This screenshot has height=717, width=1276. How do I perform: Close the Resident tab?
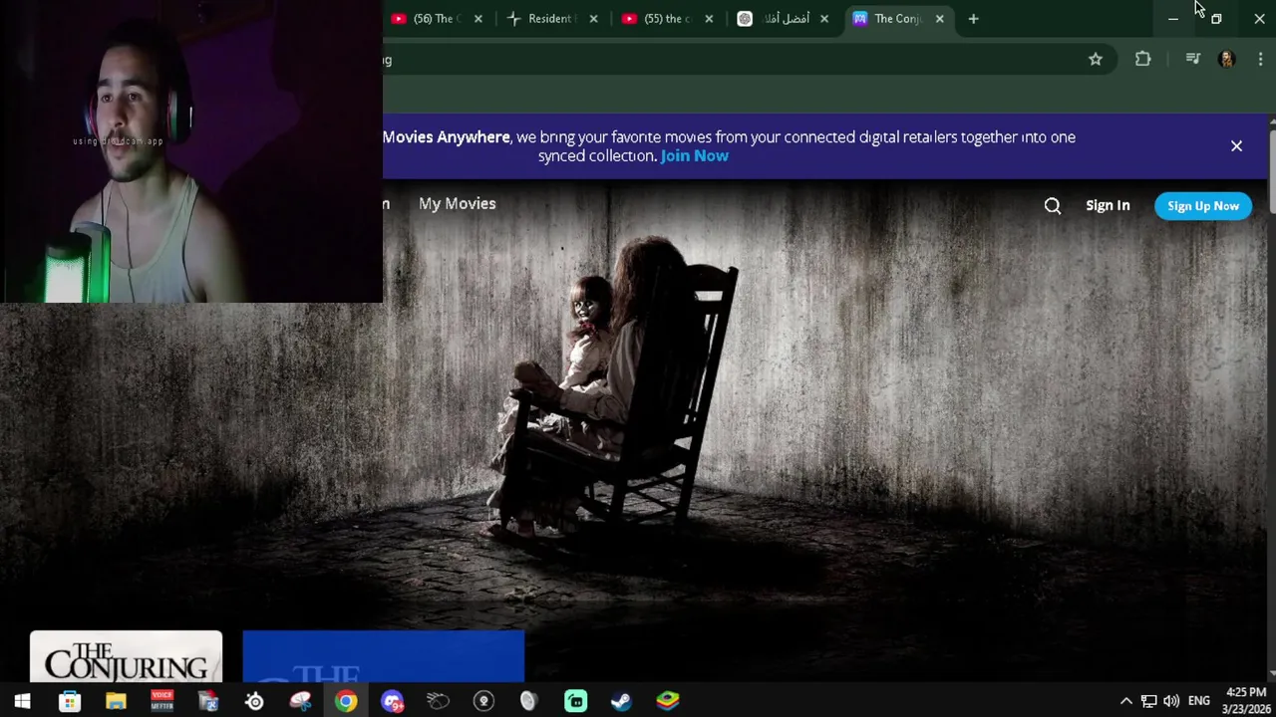(594, 18)
